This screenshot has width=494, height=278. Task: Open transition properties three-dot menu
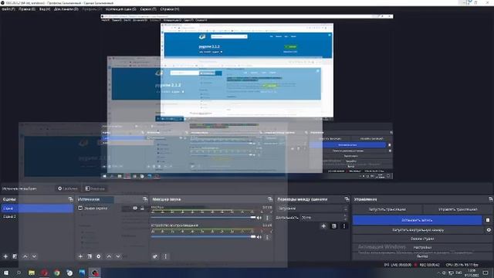coord(344,226)
